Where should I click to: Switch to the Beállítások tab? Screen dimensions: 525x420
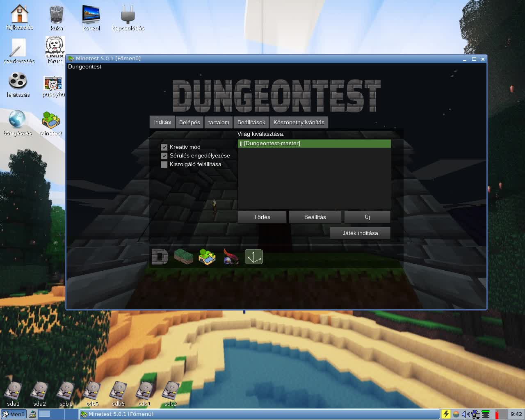coord(251,122)
